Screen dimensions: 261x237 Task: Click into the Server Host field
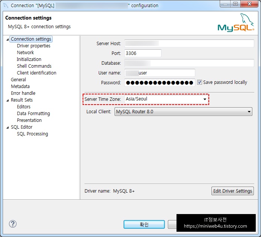click(x=189, y=43)
